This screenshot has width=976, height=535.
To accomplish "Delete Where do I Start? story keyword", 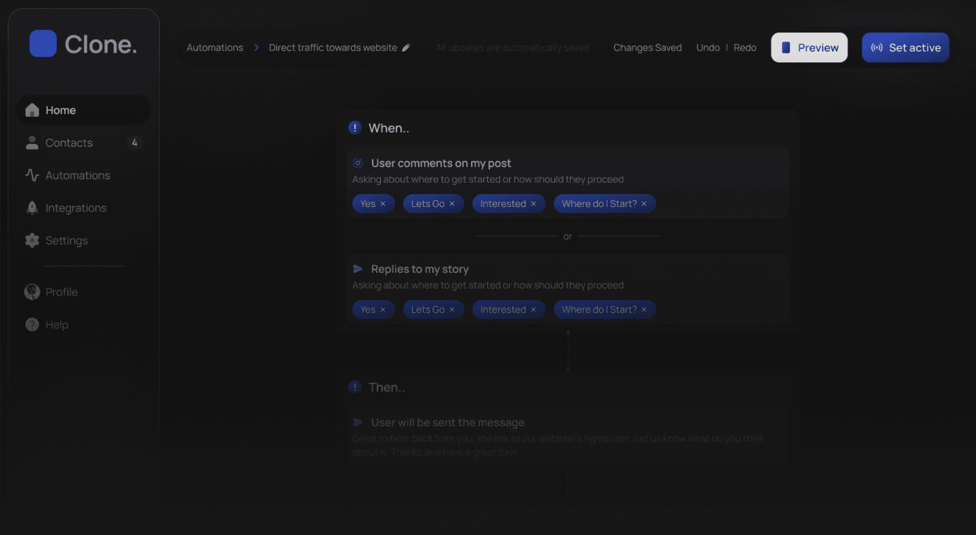I will tap(644, 309).
